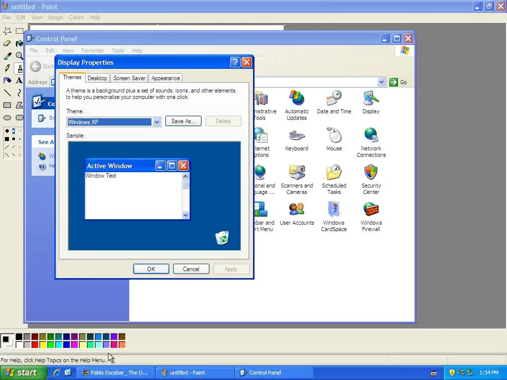Choose the Pick Color eyedropper tool

(7, 56)
